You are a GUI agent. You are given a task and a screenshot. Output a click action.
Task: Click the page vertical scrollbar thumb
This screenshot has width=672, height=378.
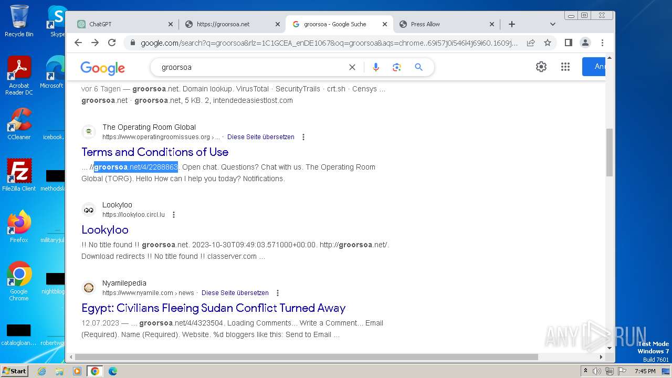[x=610, y=152]
